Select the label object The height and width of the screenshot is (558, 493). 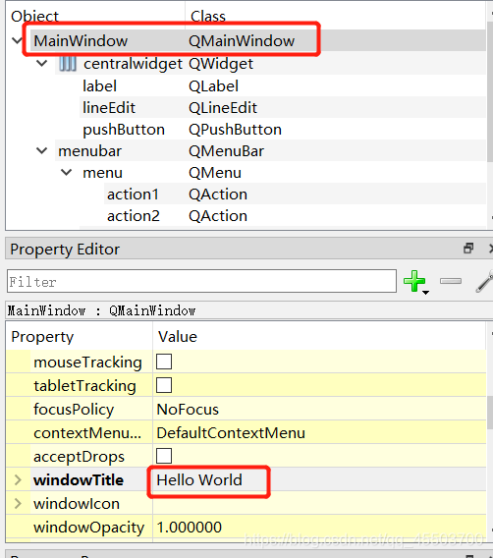(99, 86)
